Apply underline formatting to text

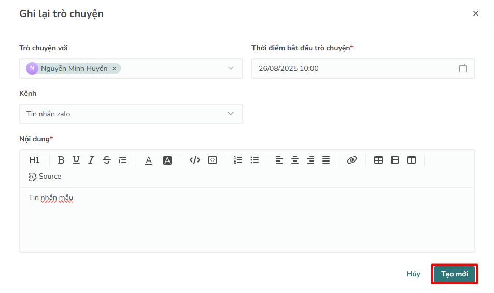76,160
